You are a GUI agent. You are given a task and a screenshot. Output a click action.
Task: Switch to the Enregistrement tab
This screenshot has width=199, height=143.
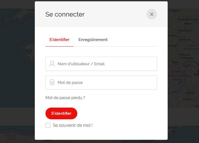[x=93, y=40]
